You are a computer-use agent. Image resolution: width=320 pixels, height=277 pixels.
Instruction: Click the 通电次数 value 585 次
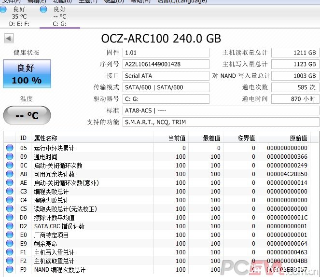click(295, 87)
